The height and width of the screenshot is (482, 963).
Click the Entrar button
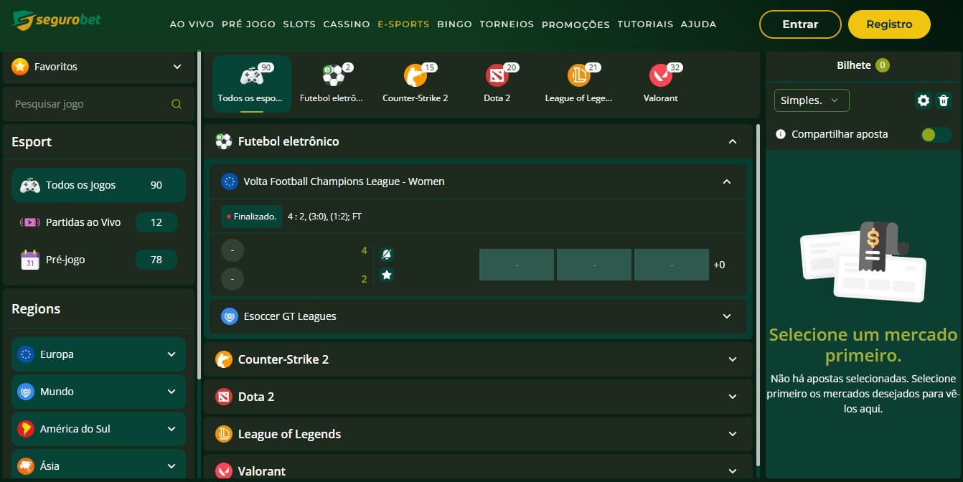coord(800,24)
